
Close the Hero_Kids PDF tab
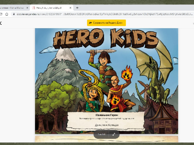[x=70, y=8]
